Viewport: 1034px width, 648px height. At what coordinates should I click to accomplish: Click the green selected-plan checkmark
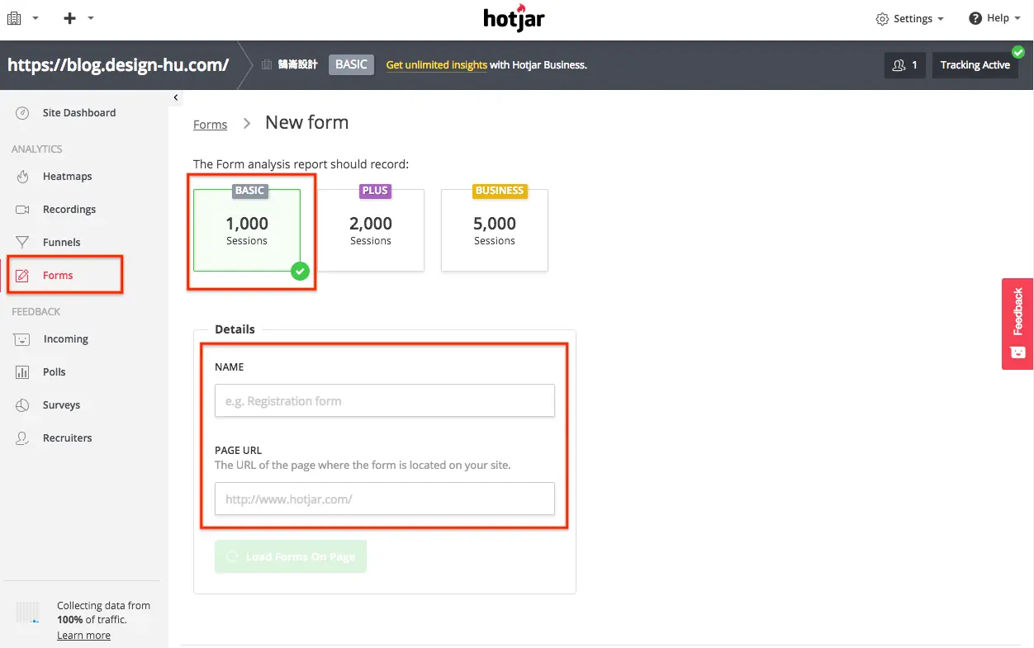[300, 271]
